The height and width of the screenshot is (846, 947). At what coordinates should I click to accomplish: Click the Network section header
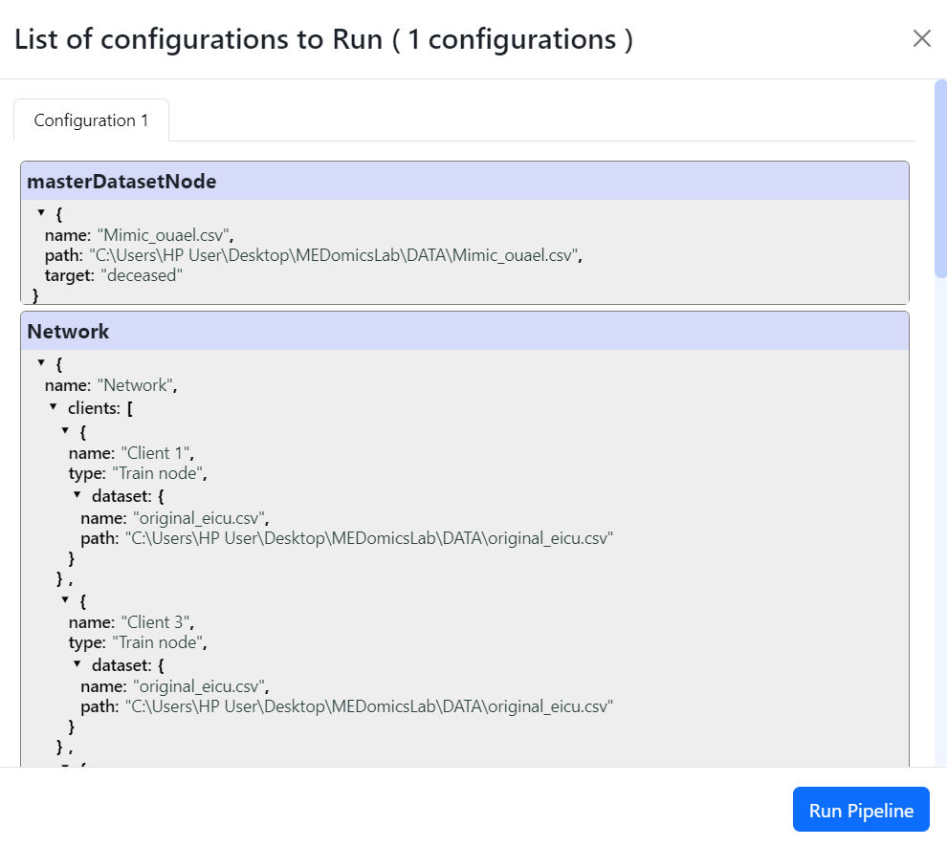464,332
